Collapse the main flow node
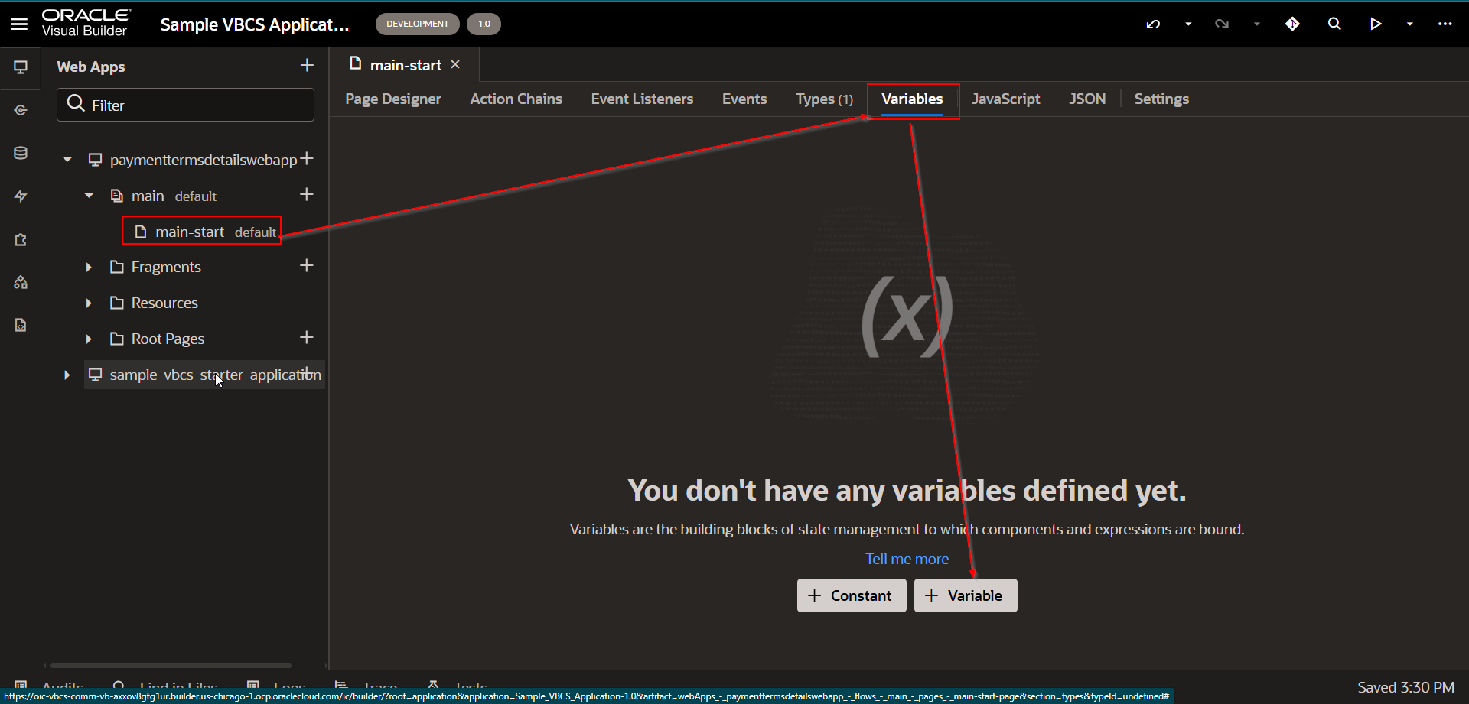The height and width of the screenshot is (704, 1469). click(x=89, y=196)
